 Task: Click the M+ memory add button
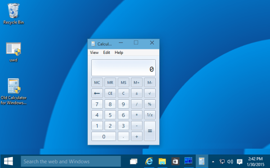point(136,83)
